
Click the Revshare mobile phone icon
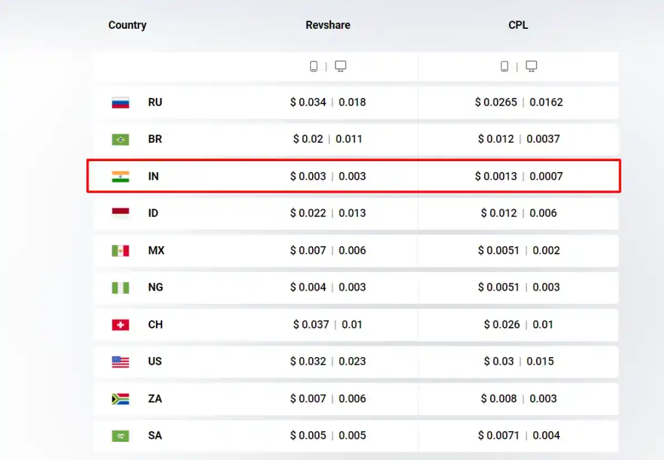[314, 66]
